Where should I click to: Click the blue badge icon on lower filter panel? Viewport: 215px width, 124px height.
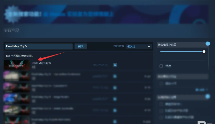(x=208, y=96)
